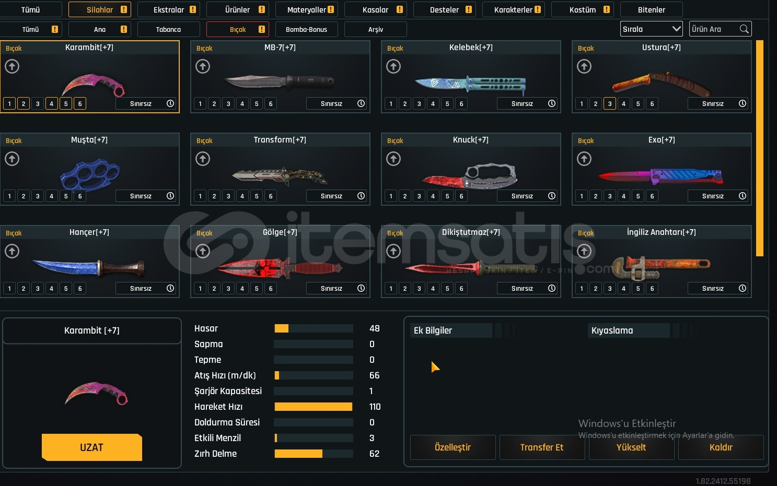Toggle slot 1 on the Hançer[+7] card

tap(9, 289)
